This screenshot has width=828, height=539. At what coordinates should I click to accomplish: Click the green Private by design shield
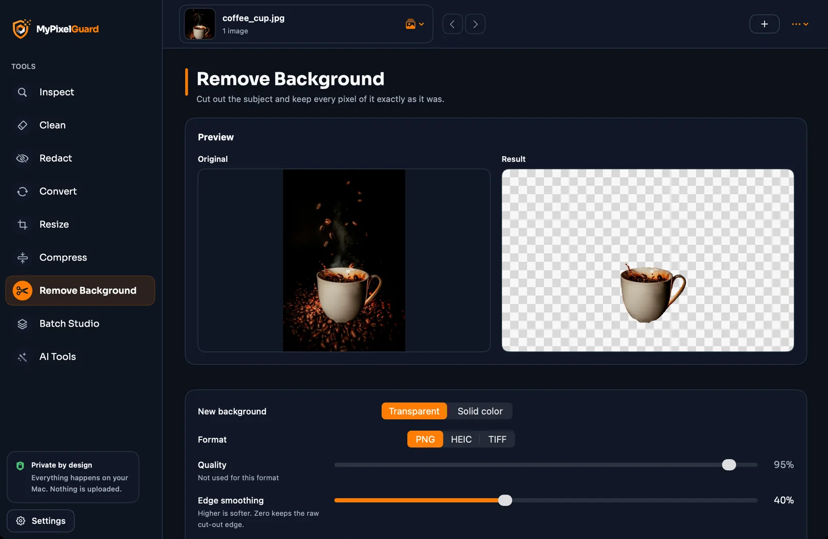20,465
